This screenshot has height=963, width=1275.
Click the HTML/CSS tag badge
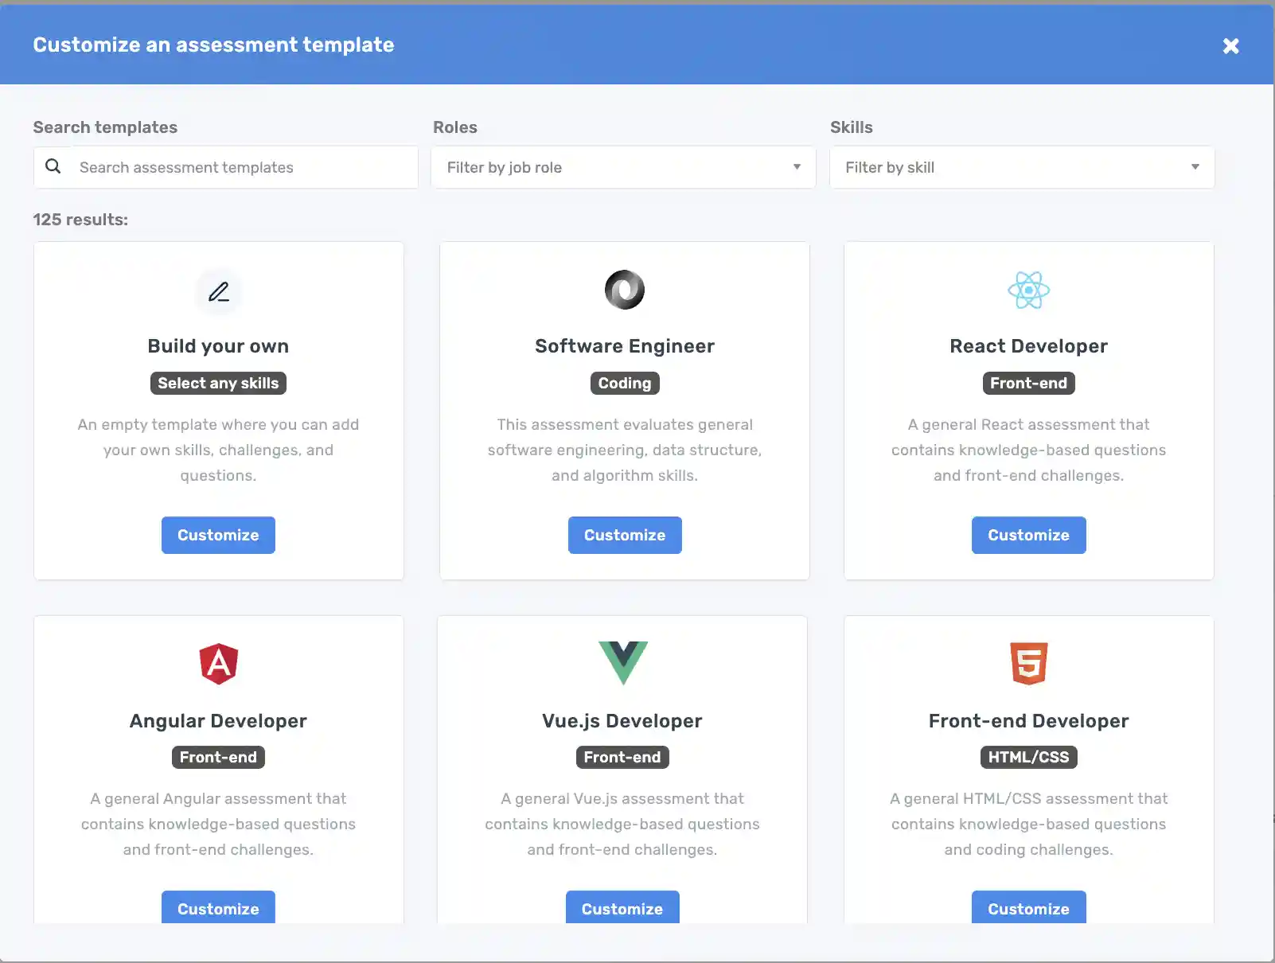(x=1028, y=758)
